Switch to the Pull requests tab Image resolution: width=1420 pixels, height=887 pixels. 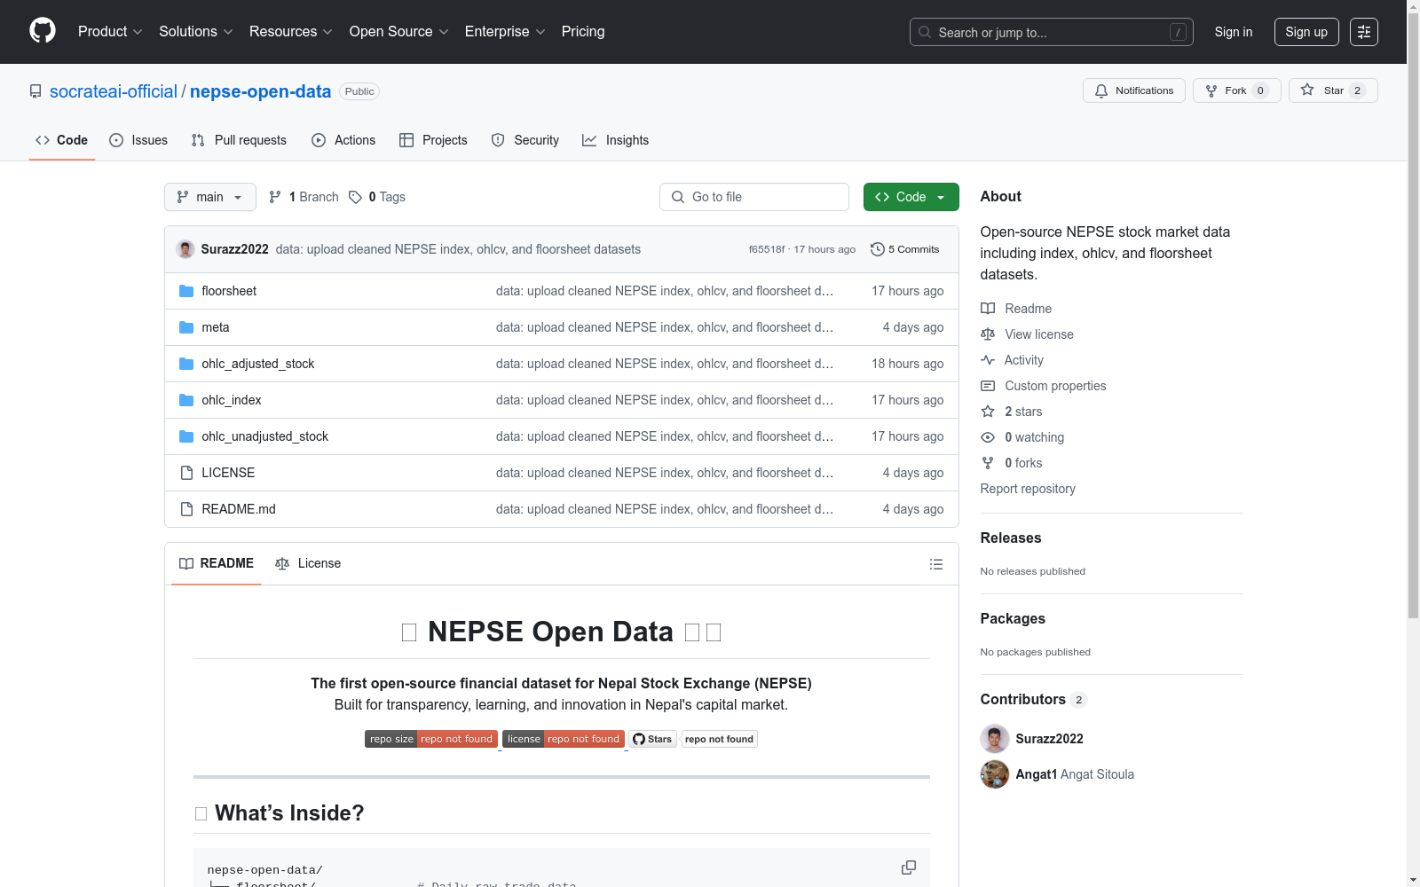tap(239, 140)
